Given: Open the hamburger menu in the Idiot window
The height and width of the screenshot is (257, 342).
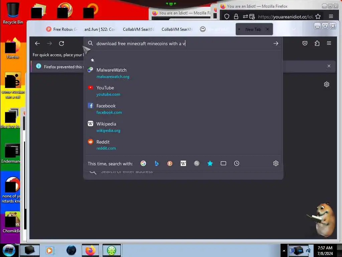Looking at the screenshot, I should pyautogui.click(x=331, y=16).
